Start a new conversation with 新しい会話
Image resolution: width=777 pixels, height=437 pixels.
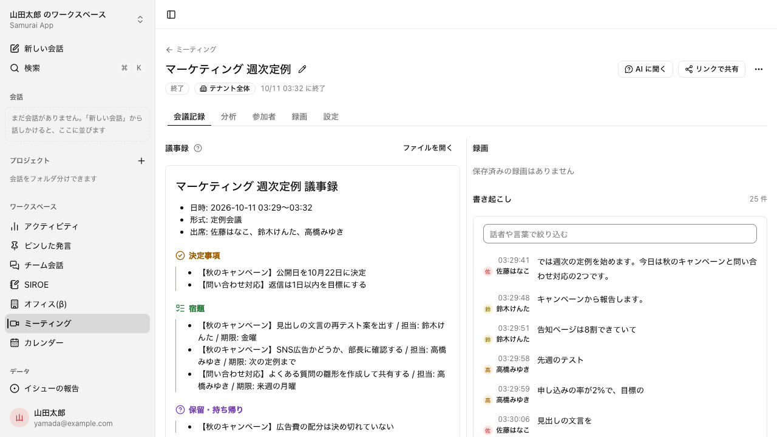pos(77,49)
